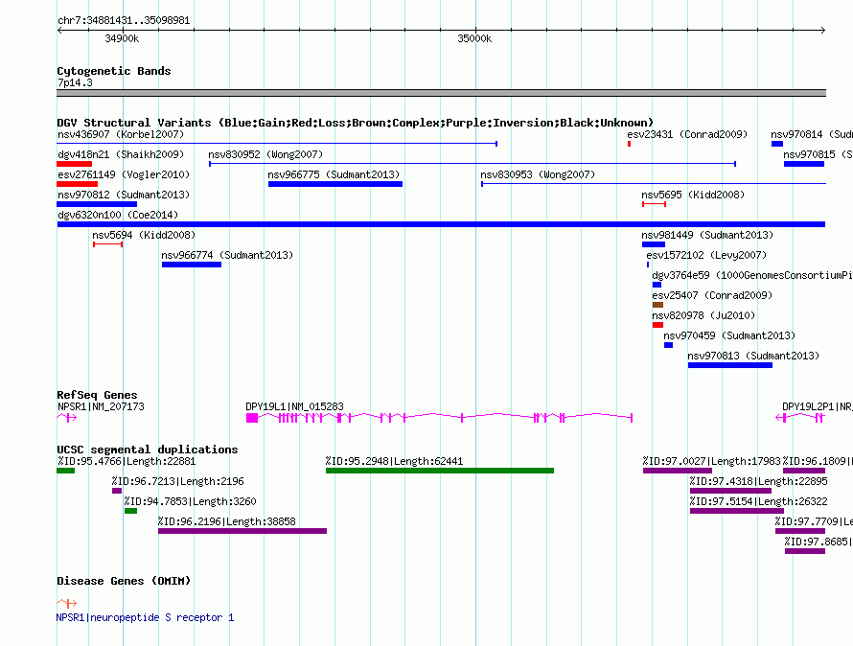Open the nsv966774 (Sudmant2013) variant

(192, 265)
